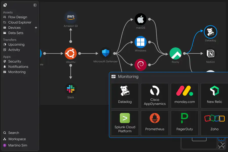Collapse the sidebar with the panel toggle icon

[35, 5]
